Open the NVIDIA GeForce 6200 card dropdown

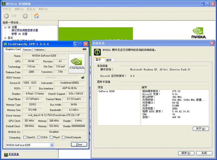tap(52, 145)
